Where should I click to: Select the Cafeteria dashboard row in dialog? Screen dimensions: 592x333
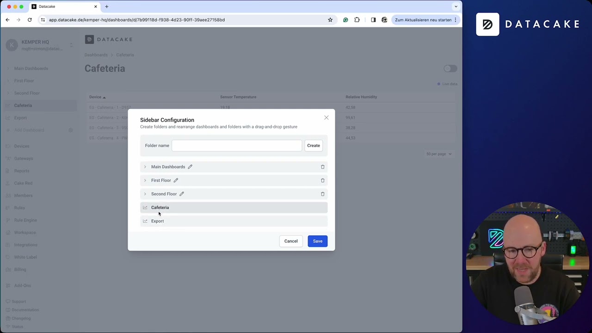pos(234,208)
